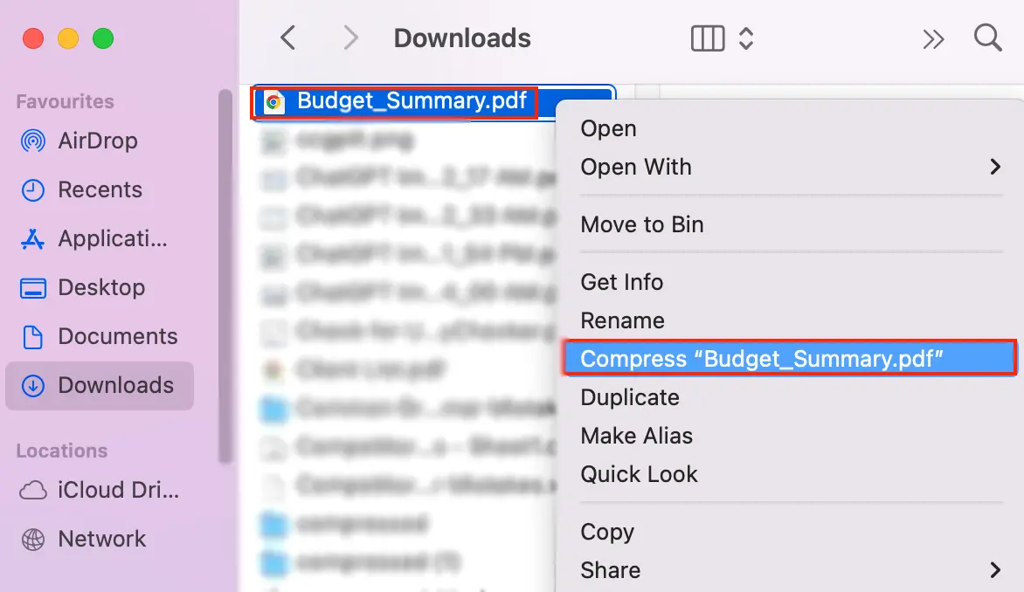This screenshot has width=1024, height=592.
Task: Select Get Info menu entry
Action: pos(622,282)
